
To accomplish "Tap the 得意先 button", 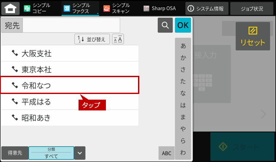I will click(15, 153).
